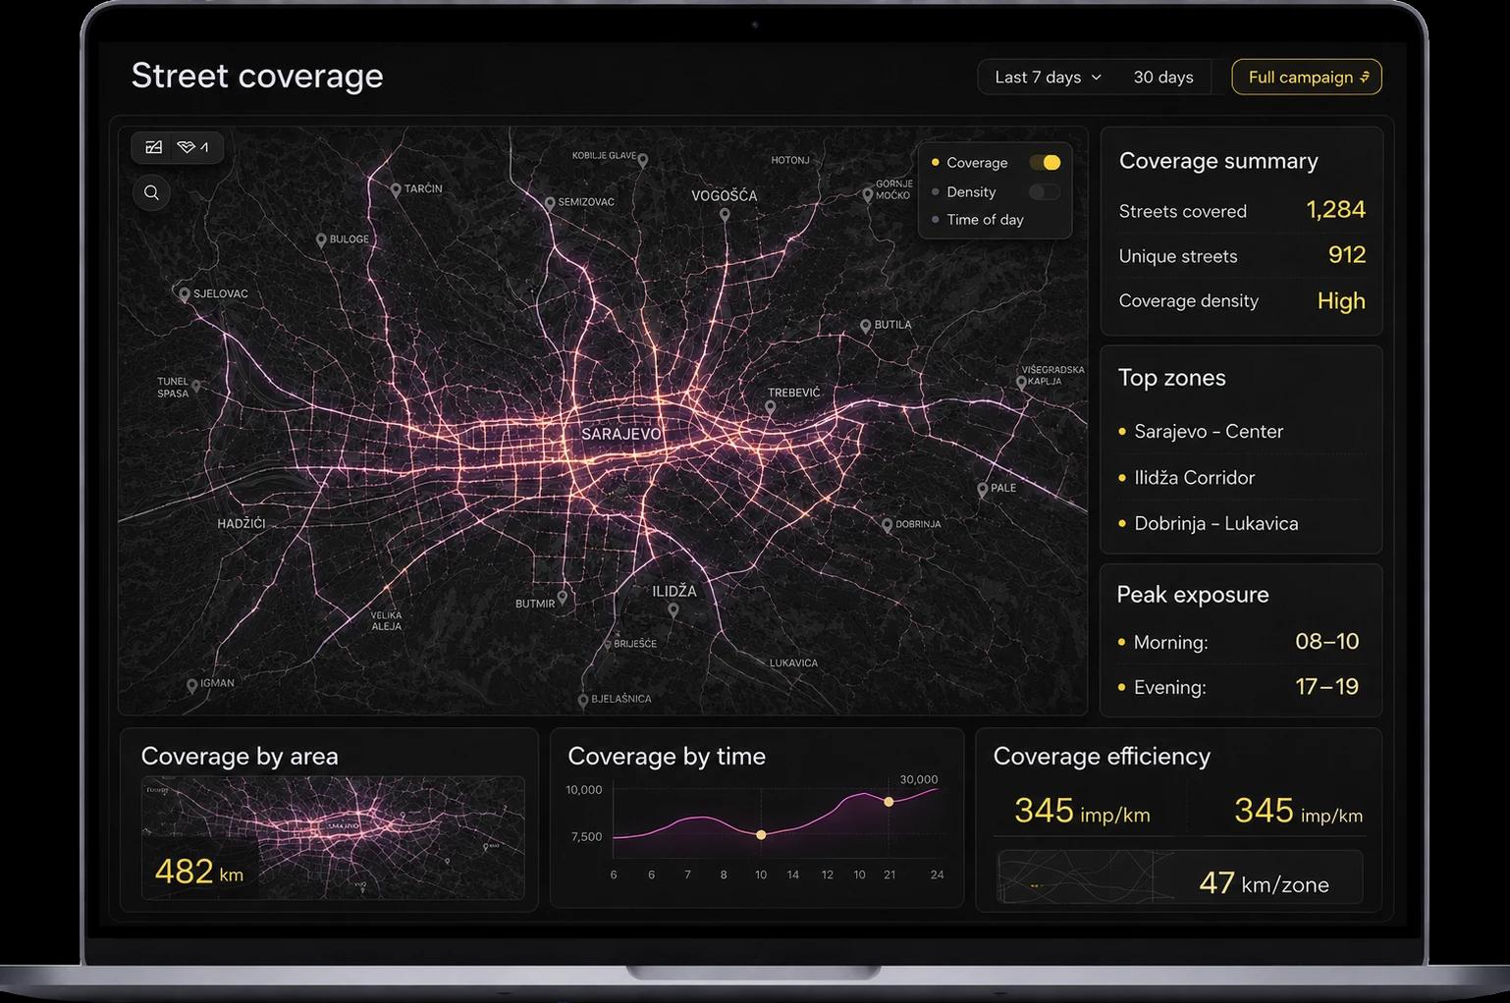Click the Ilidža map pin
Image resolution: width=1510 pixels, height=1003 pixels.
click(x=673, y=610)
